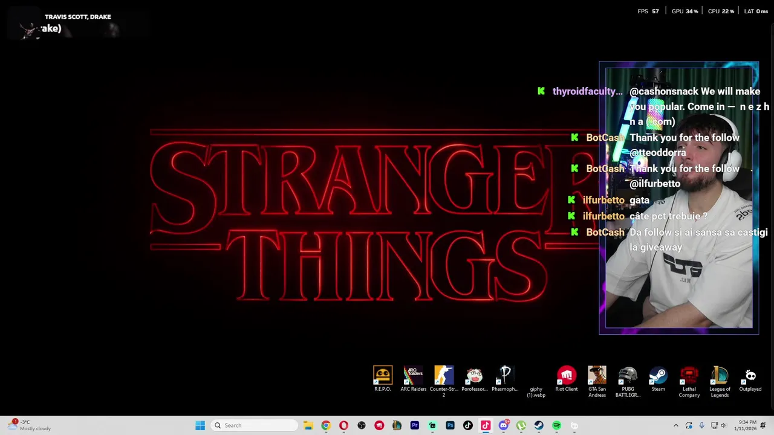Open the Steam taskbar icon
Image resolution: width=774 pixels, height=435 pixels.
(539, 425)
